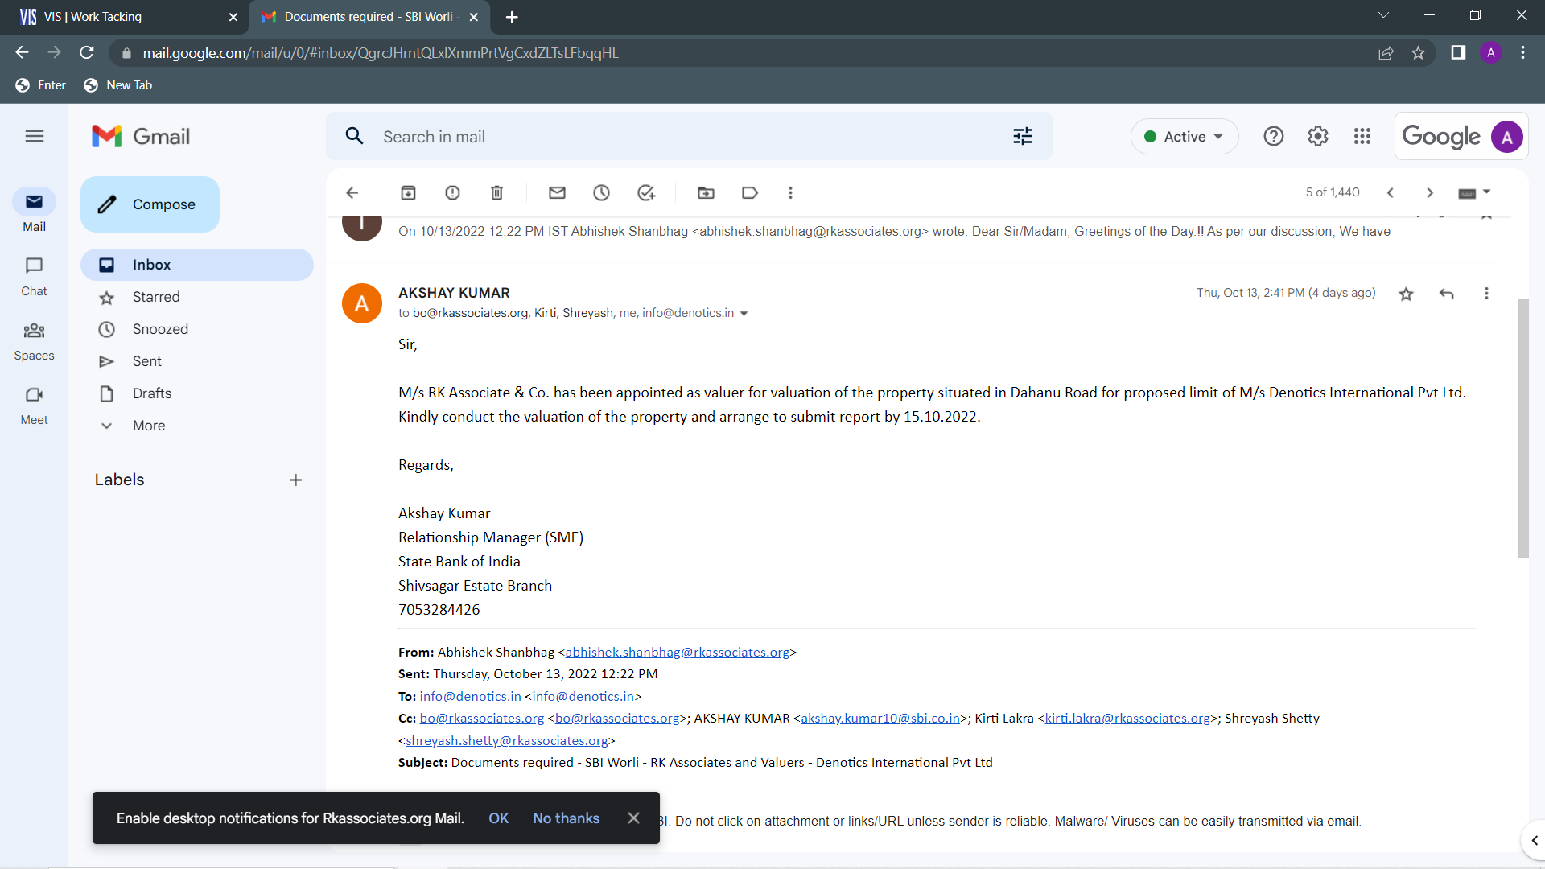Bookmark this page with star icon

1418,53
